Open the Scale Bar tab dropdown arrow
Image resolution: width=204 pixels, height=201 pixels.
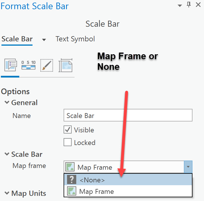click(x=44, y=40)
